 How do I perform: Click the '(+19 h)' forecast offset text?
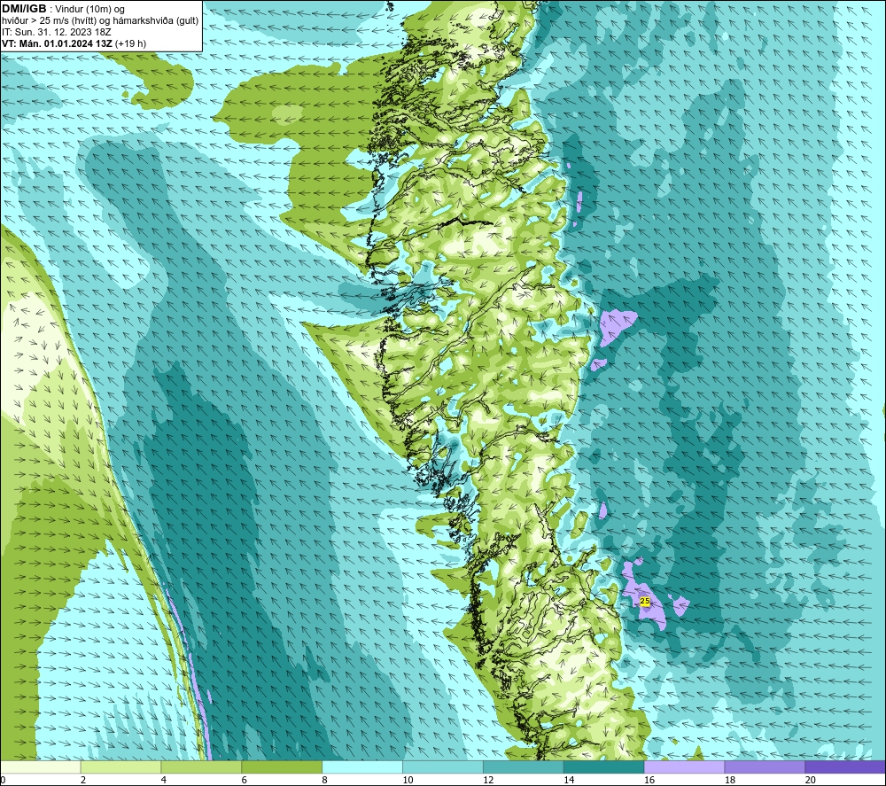pyautogui.click(x=130, y=43)
